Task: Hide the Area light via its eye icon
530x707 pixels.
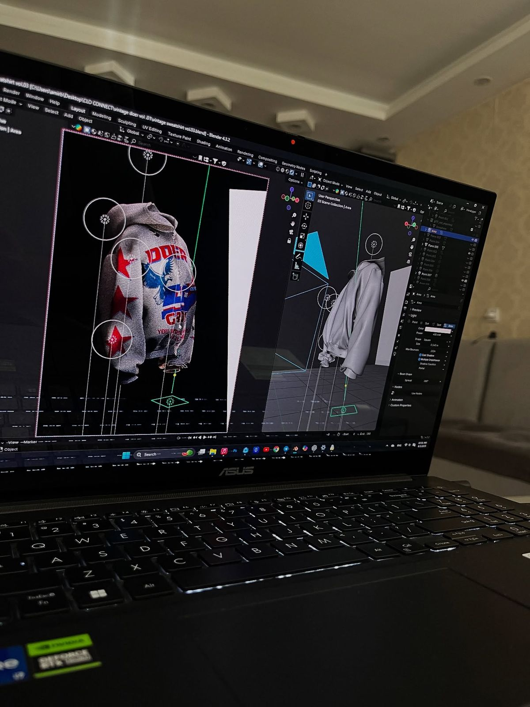Action: (x=473, y=239)
